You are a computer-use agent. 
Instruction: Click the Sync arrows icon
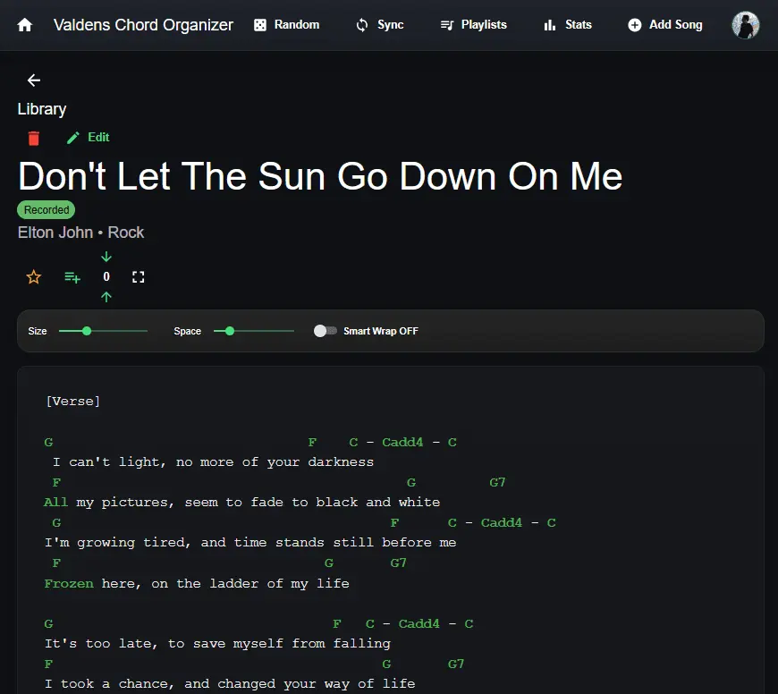coord(362,25)
